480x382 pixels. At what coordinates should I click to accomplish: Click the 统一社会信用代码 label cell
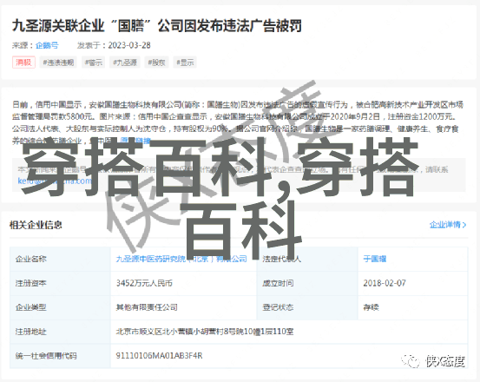[60, 356]
